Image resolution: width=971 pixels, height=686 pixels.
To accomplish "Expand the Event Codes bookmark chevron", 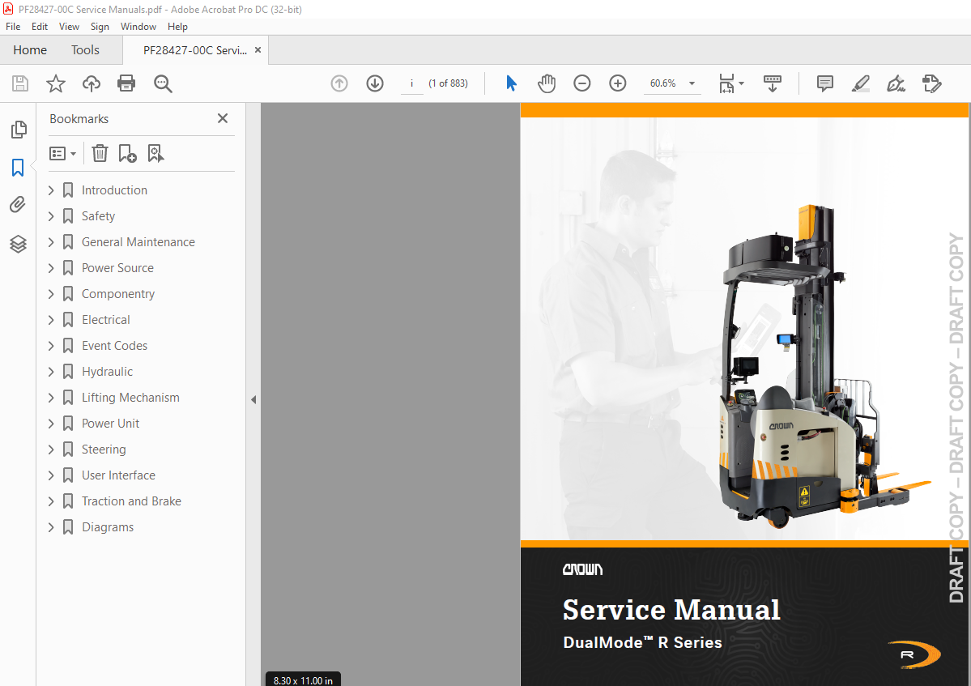I will click(x=51, y=346).
